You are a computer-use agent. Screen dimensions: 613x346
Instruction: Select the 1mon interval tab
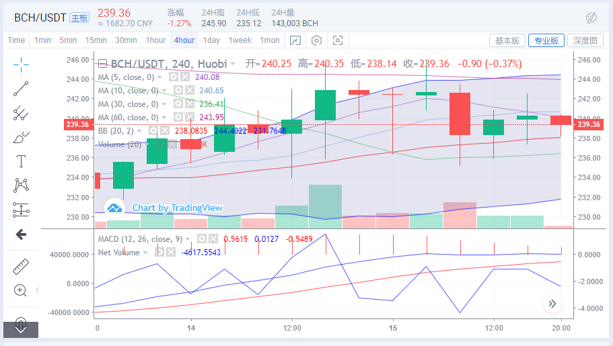tap(270, 40)
